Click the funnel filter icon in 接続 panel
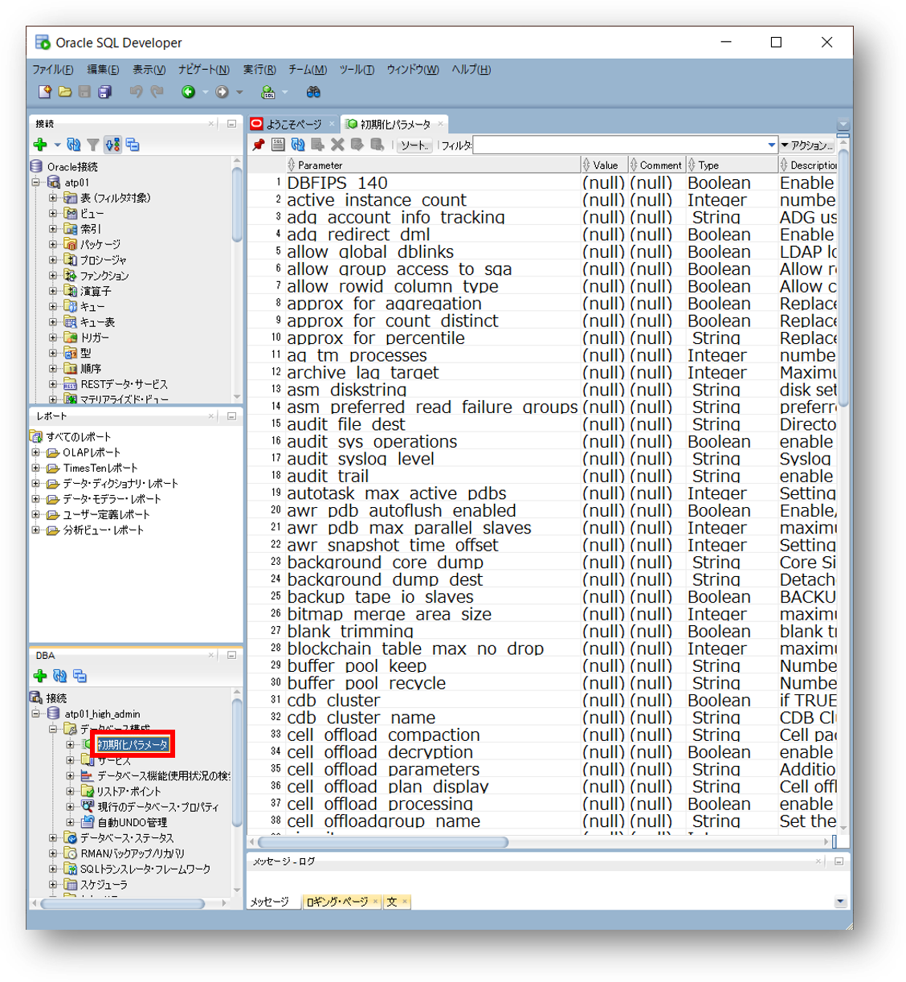The image size is (906, 982). (93, 145)
